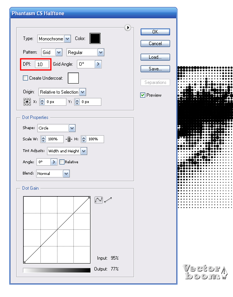
Task: Open the panel options flyout arrow
Action: coord(128,28)
